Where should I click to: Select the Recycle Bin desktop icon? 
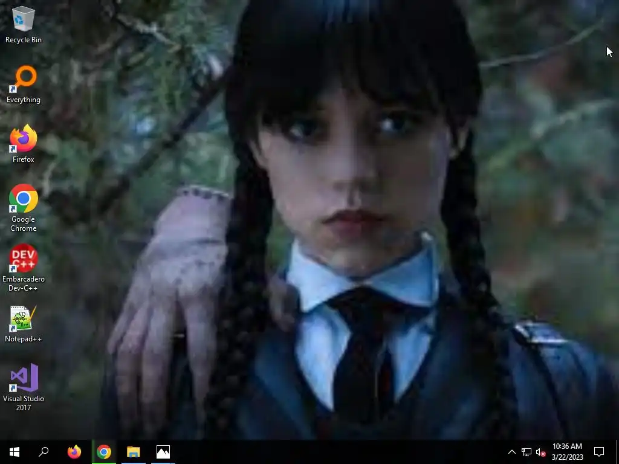click(24, 24)
